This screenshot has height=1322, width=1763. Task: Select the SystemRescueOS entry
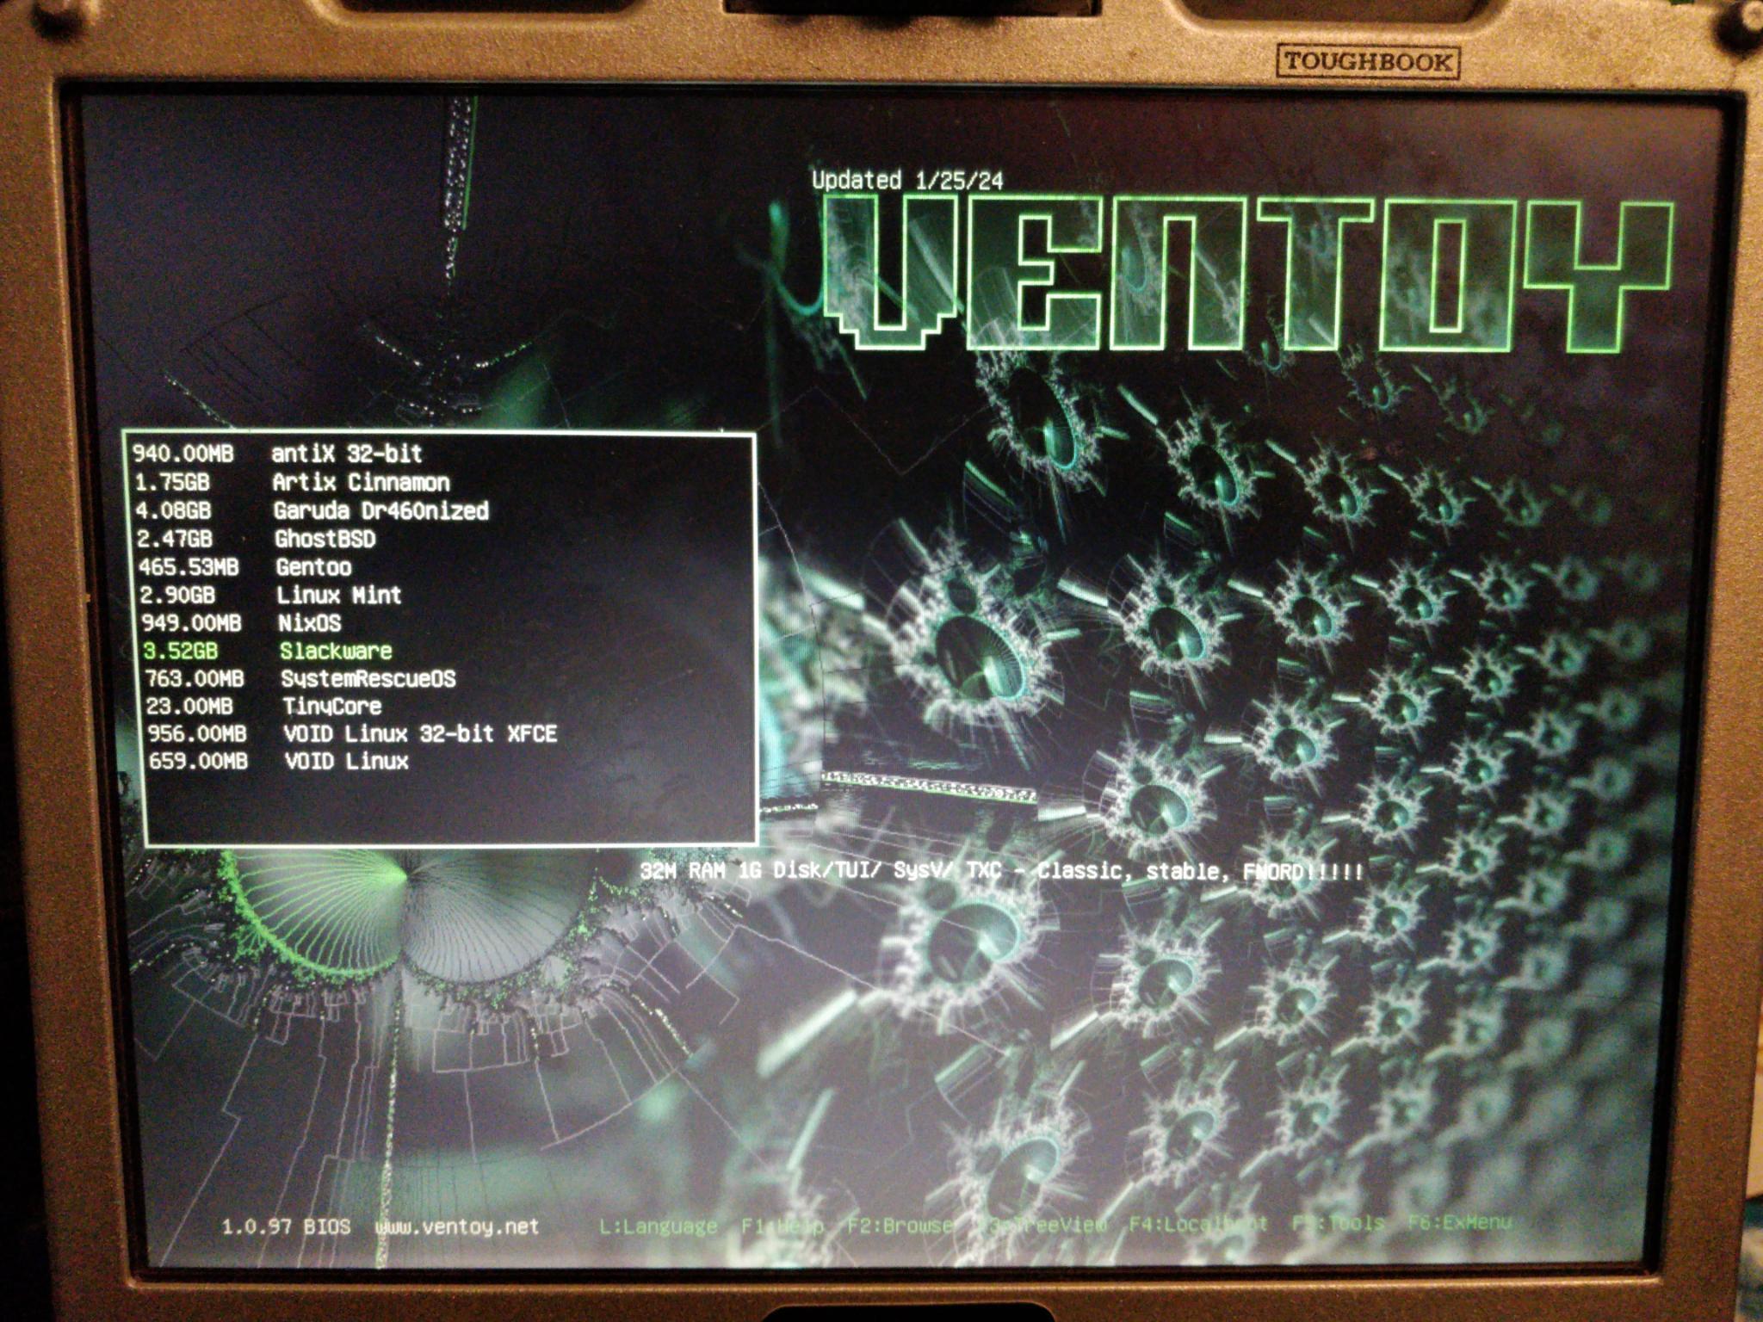point(447,678)
